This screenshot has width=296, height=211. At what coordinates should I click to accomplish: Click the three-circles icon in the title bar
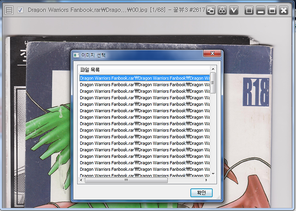(222, 10)
